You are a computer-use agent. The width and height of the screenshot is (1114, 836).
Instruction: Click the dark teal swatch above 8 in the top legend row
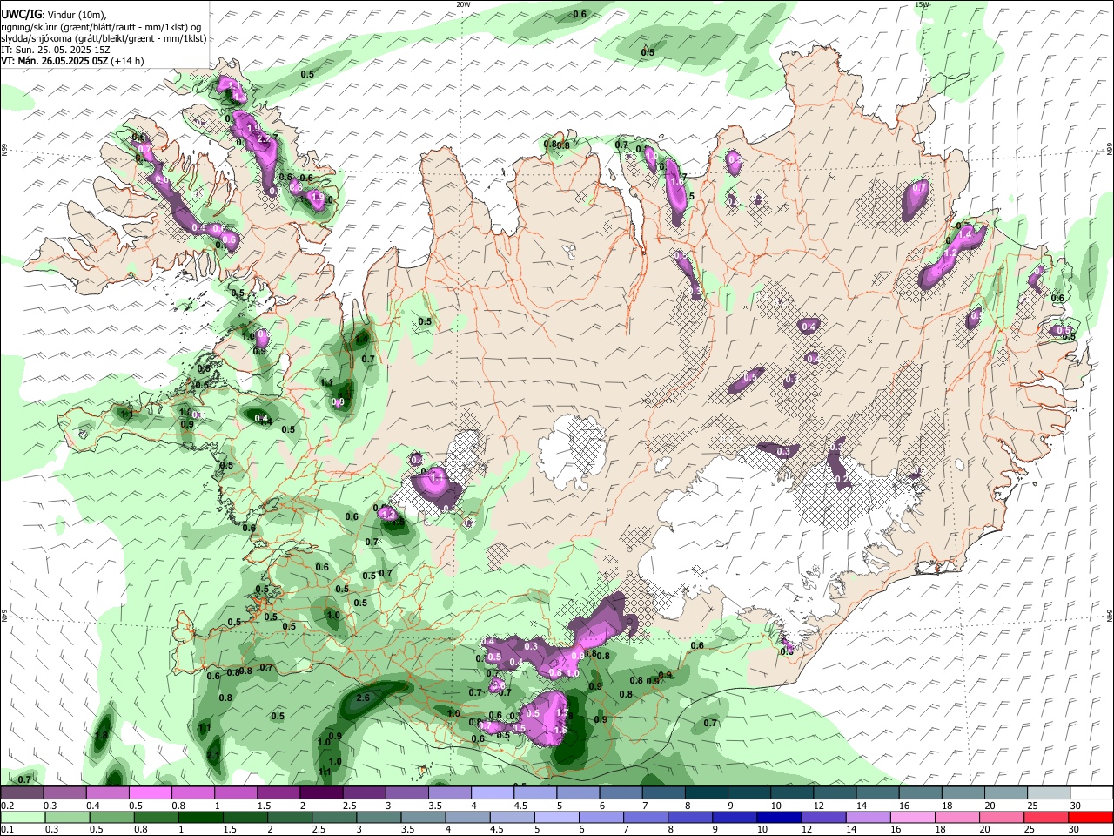tap(707, 792)
